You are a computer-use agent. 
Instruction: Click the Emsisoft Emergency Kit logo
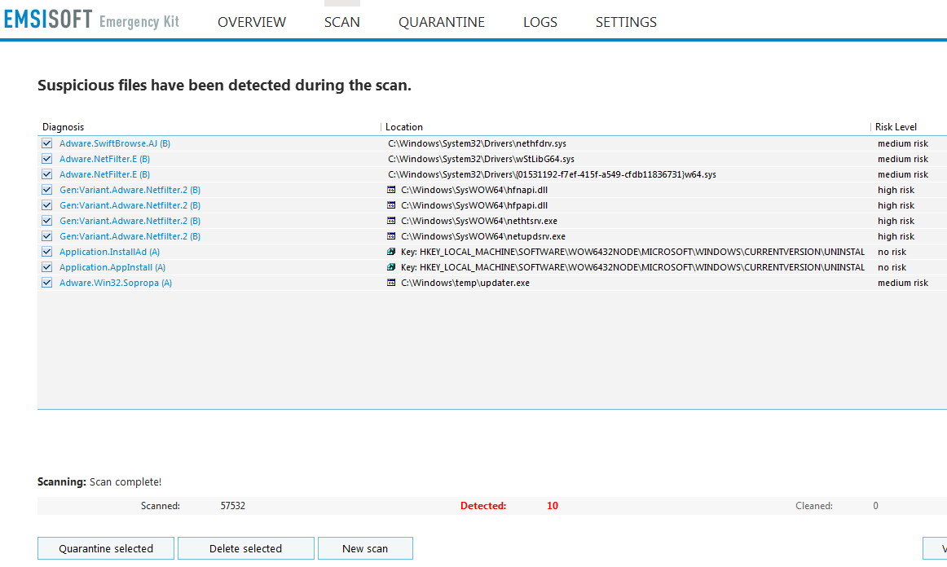pos(91,20)
